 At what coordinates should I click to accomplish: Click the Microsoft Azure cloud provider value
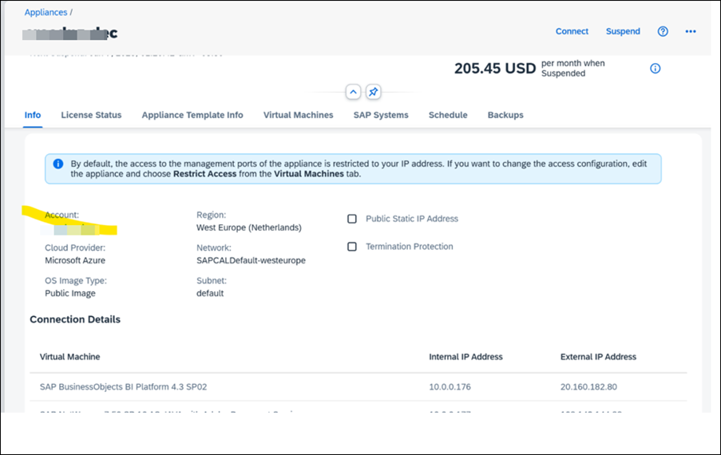click(x=75, y=260)
